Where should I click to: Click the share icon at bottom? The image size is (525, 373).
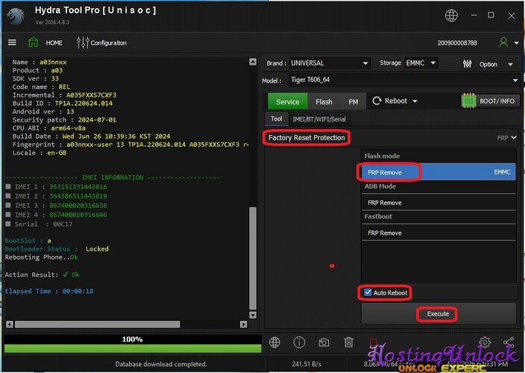click(509, 342)
